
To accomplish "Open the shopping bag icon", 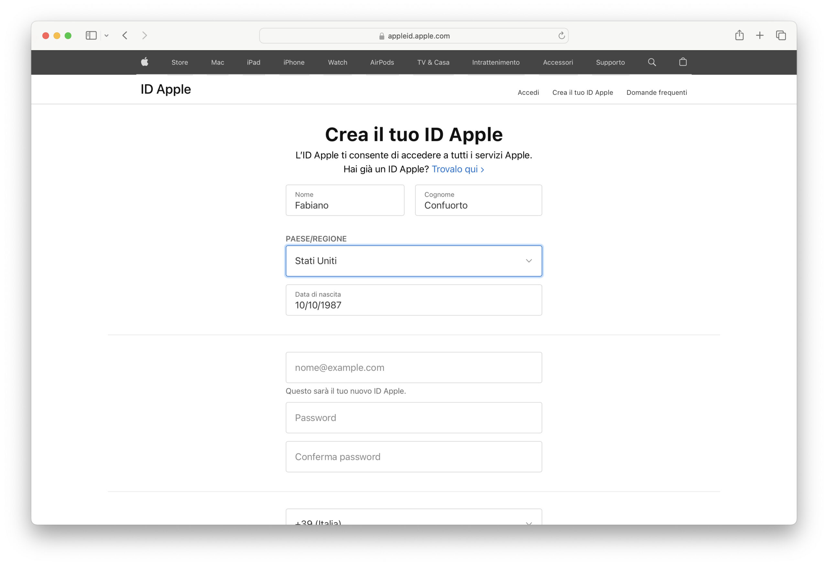I will coord(683,62).
